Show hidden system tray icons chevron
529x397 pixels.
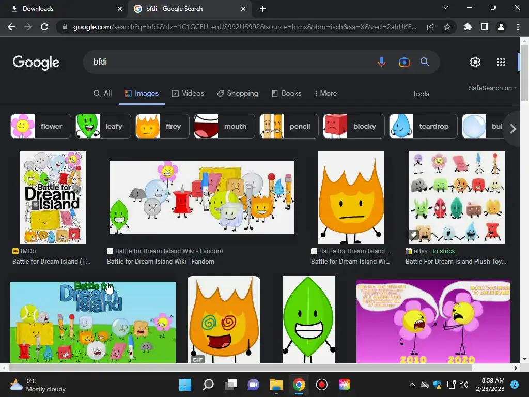click(412, 385)
